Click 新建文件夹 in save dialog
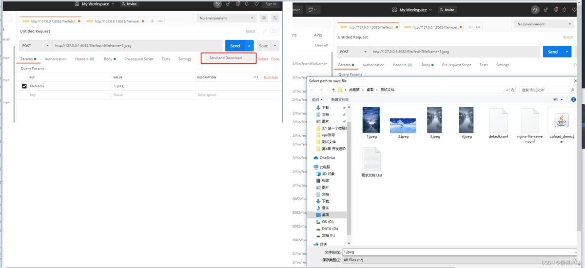Image resolution: width=585 pixels, height=268 pixels. click(x=340, y=99)
